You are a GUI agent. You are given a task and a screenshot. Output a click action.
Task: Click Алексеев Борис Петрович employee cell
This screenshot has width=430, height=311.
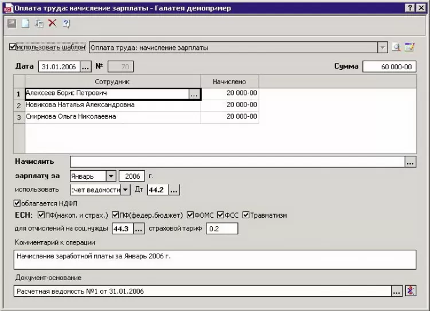pos(107,94)
